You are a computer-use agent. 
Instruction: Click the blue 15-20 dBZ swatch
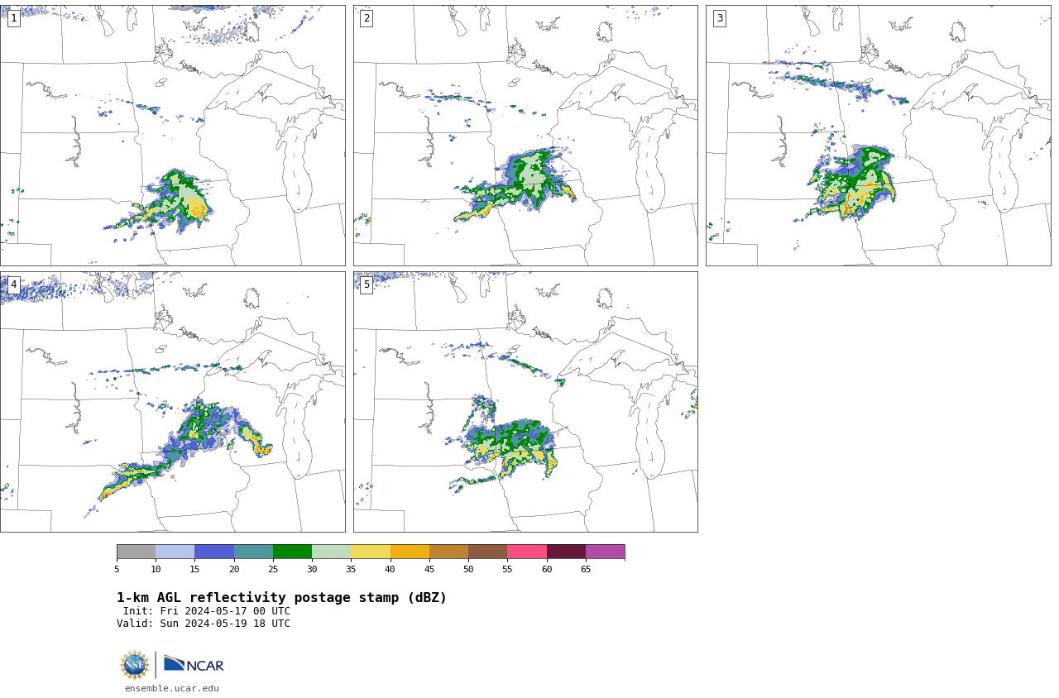pyautogui.click(x=214, y=552)
